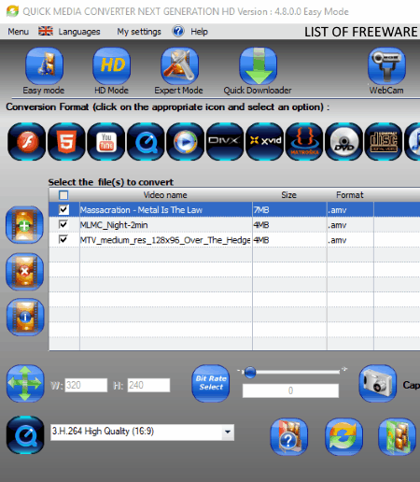Show file info with the filmstrip info icon

tap(25, 317)
